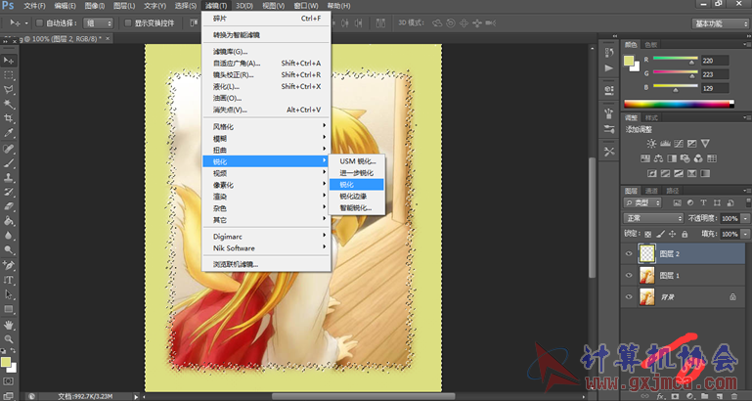Open the 类型 layer filter dropdown
The height and width of the screenshot is (401, 752).
point(642,202)
